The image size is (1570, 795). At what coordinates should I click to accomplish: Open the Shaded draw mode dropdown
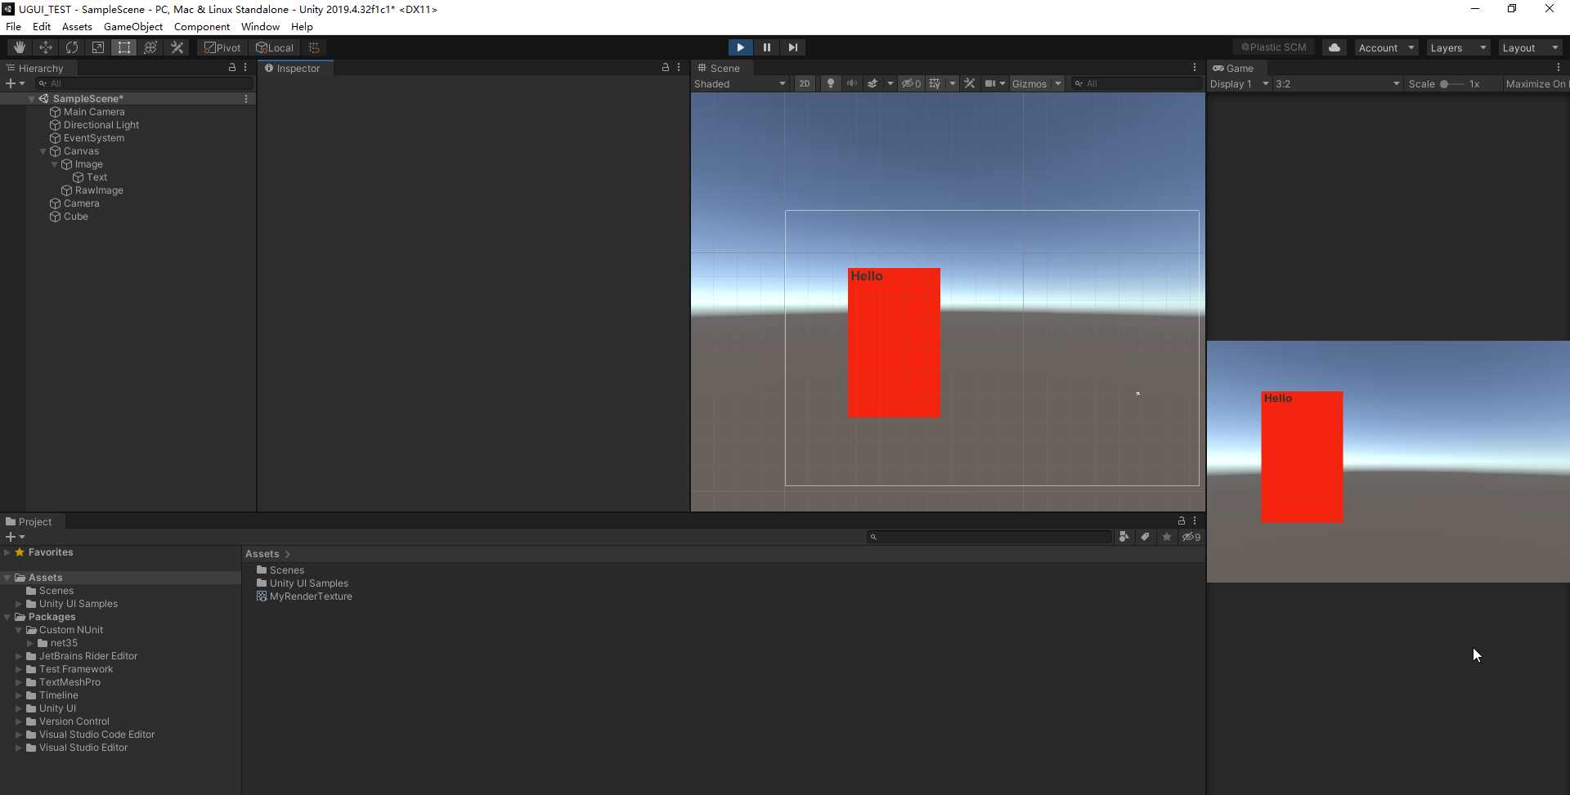tap(741, 83)
